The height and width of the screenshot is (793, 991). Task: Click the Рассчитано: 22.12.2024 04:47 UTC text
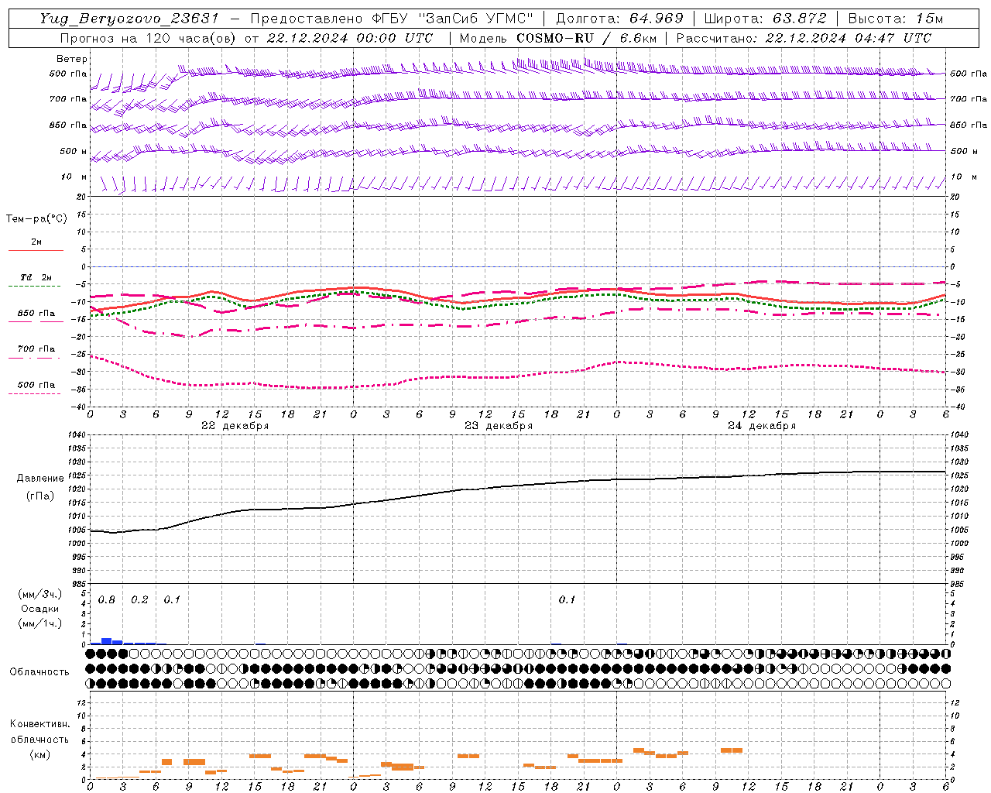804,38
